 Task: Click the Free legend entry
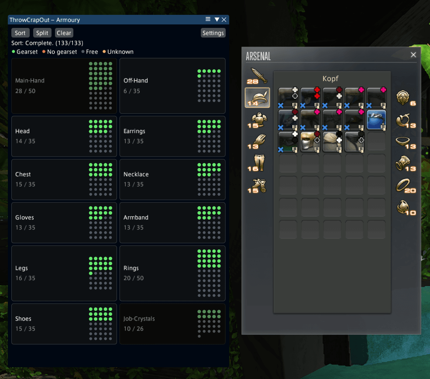(x=89, y=52)
